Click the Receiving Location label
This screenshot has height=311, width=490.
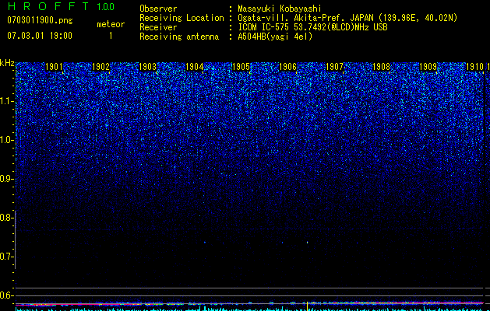click(x=182, y=18)
